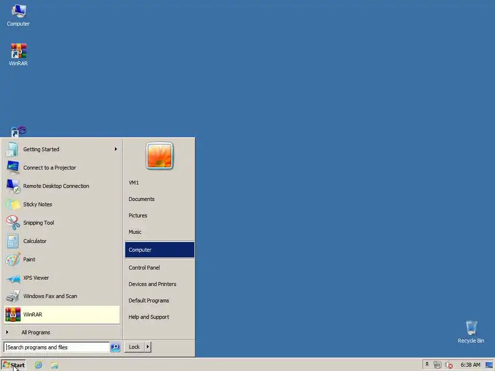495x371 pixels.
Task: Open the arrow next to Lock button
Action: [148, 347]
